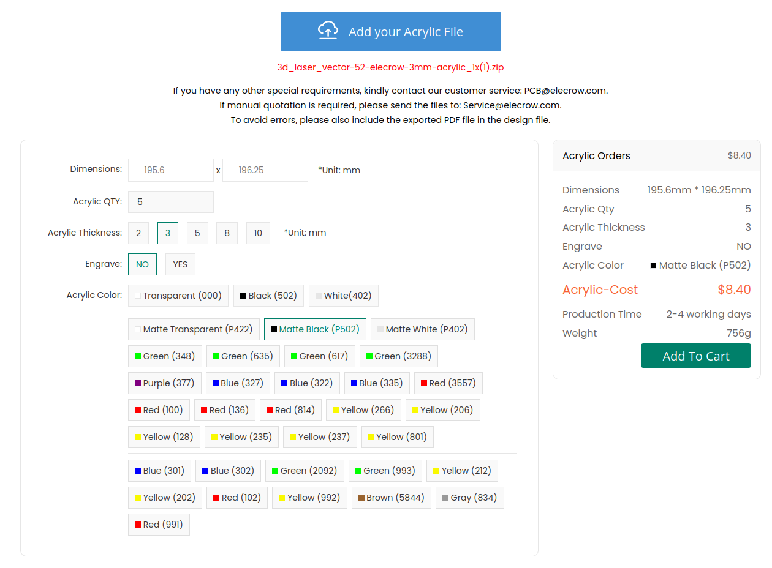
Task: Set Engrave option to YES
Action: [x=180, y=264]
